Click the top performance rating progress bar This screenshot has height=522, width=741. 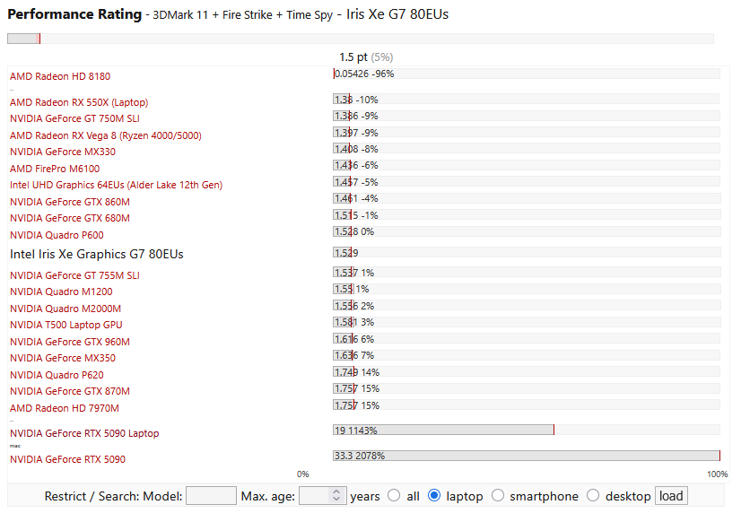[360, 39]
